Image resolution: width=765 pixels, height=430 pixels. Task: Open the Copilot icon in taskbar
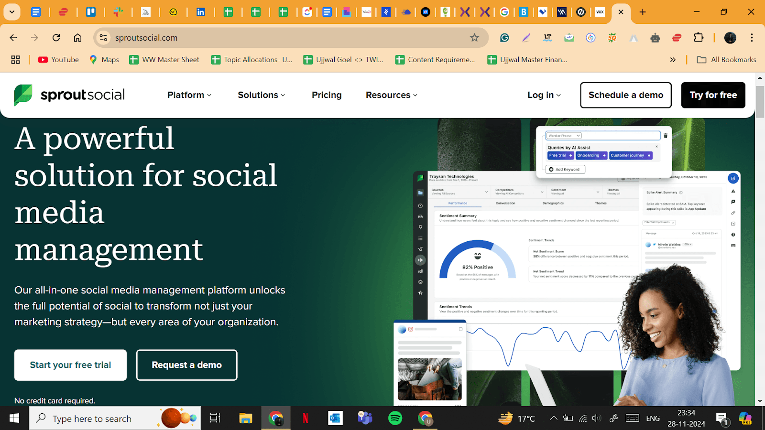745,419
